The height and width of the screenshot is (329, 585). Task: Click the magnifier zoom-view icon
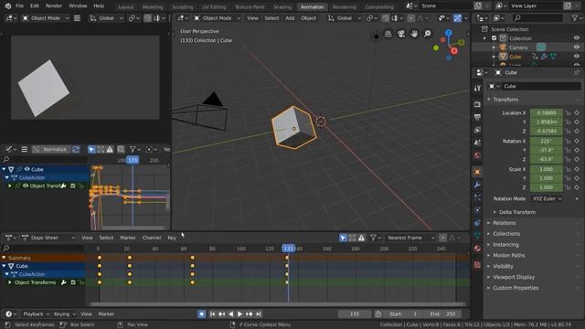[427, 34]
